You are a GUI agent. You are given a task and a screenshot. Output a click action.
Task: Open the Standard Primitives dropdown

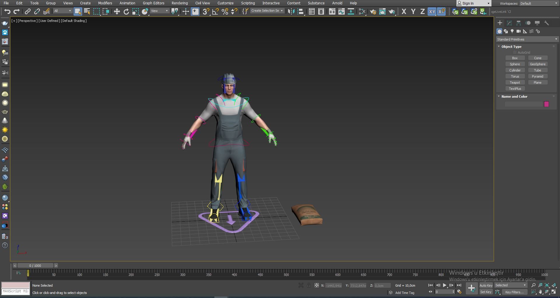[x=527, y=39]
